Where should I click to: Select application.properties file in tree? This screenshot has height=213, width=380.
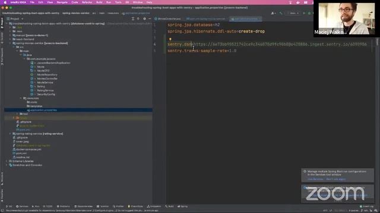tap(43, 110)
